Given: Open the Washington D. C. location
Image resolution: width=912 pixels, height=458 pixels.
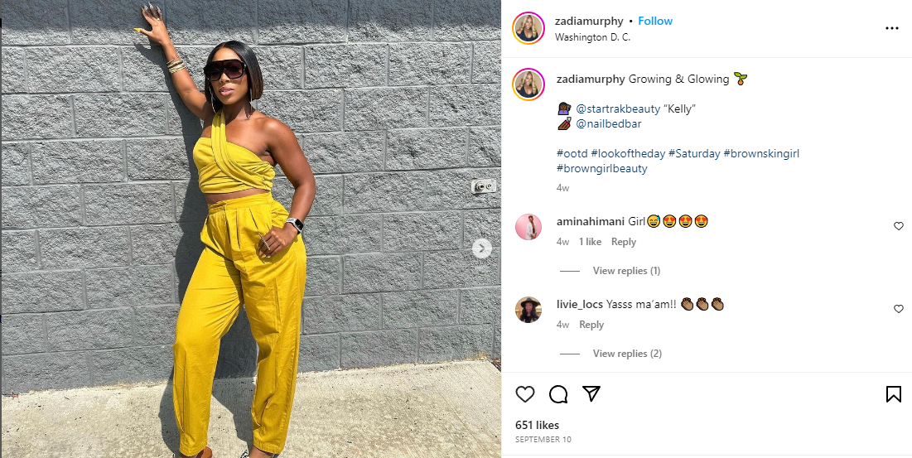Looking at the screenshot, I should pyautogui.click(x=593, y=36).
